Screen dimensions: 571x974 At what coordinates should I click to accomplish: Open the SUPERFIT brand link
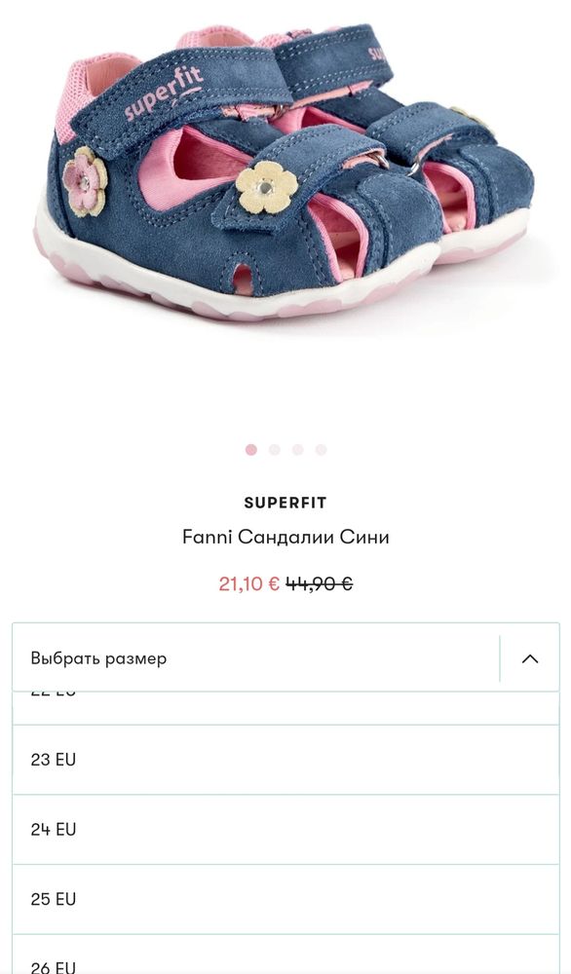[x=285, y=503]
